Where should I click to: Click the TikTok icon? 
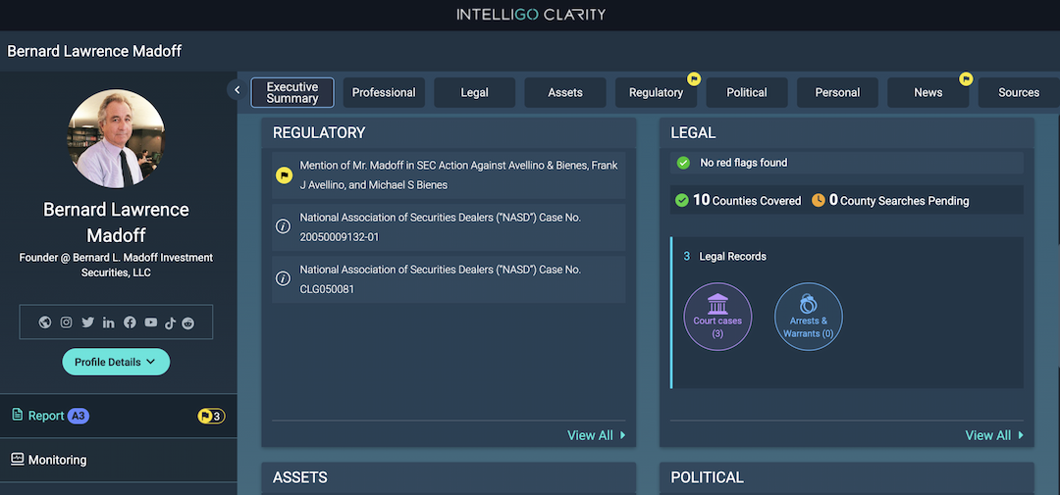tap(170, 322)
